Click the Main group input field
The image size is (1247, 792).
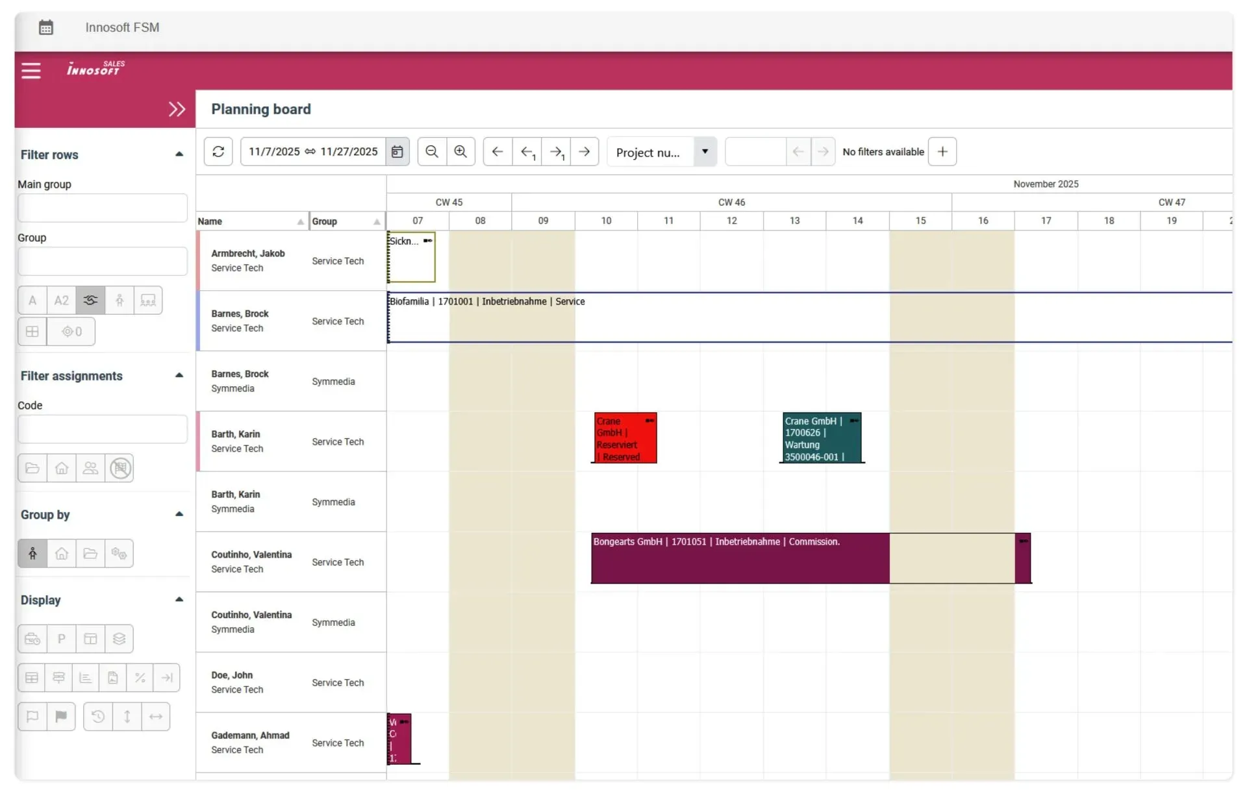tap(103, 208)
